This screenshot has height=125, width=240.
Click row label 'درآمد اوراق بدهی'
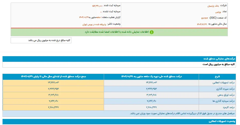[226, 95]
